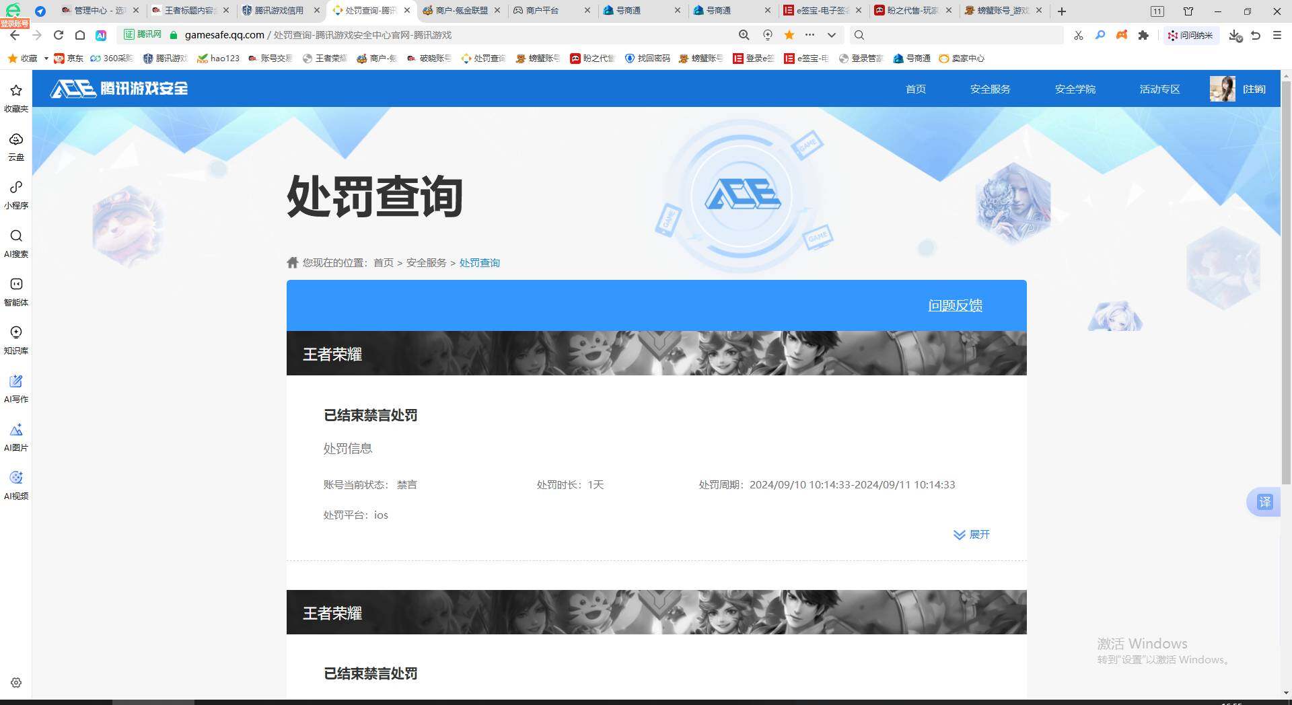Open the extensions puzzle-piece icon
The height and width of the screenshot is (705, 1292).
pyautogui.click(x=1144, y=35)
